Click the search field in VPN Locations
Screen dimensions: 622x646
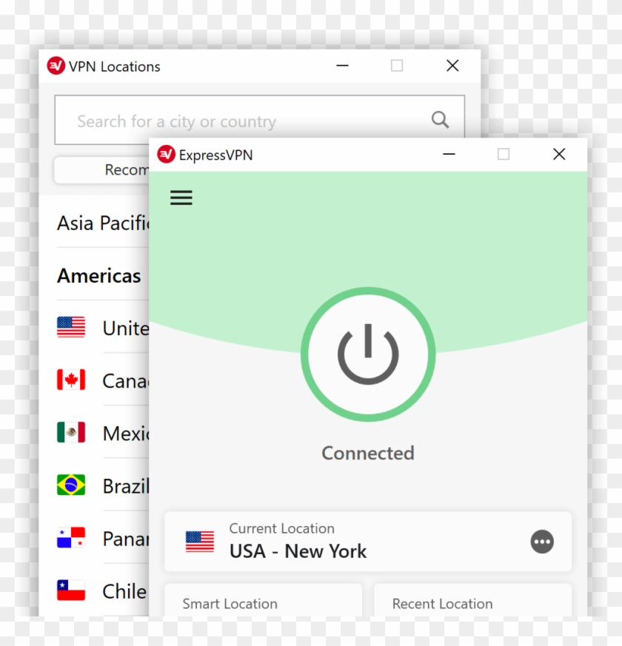coord(260,120)
